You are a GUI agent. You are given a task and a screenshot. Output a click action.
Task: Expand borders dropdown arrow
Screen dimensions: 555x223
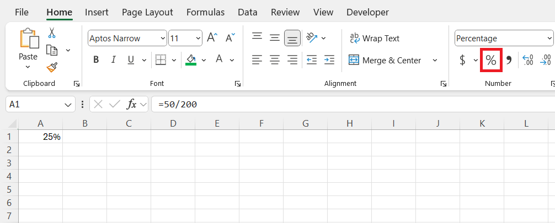point(174,60)
